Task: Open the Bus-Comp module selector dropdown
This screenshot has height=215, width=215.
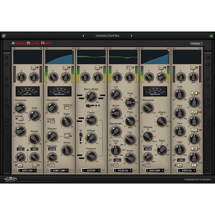Action: [155, 171]
